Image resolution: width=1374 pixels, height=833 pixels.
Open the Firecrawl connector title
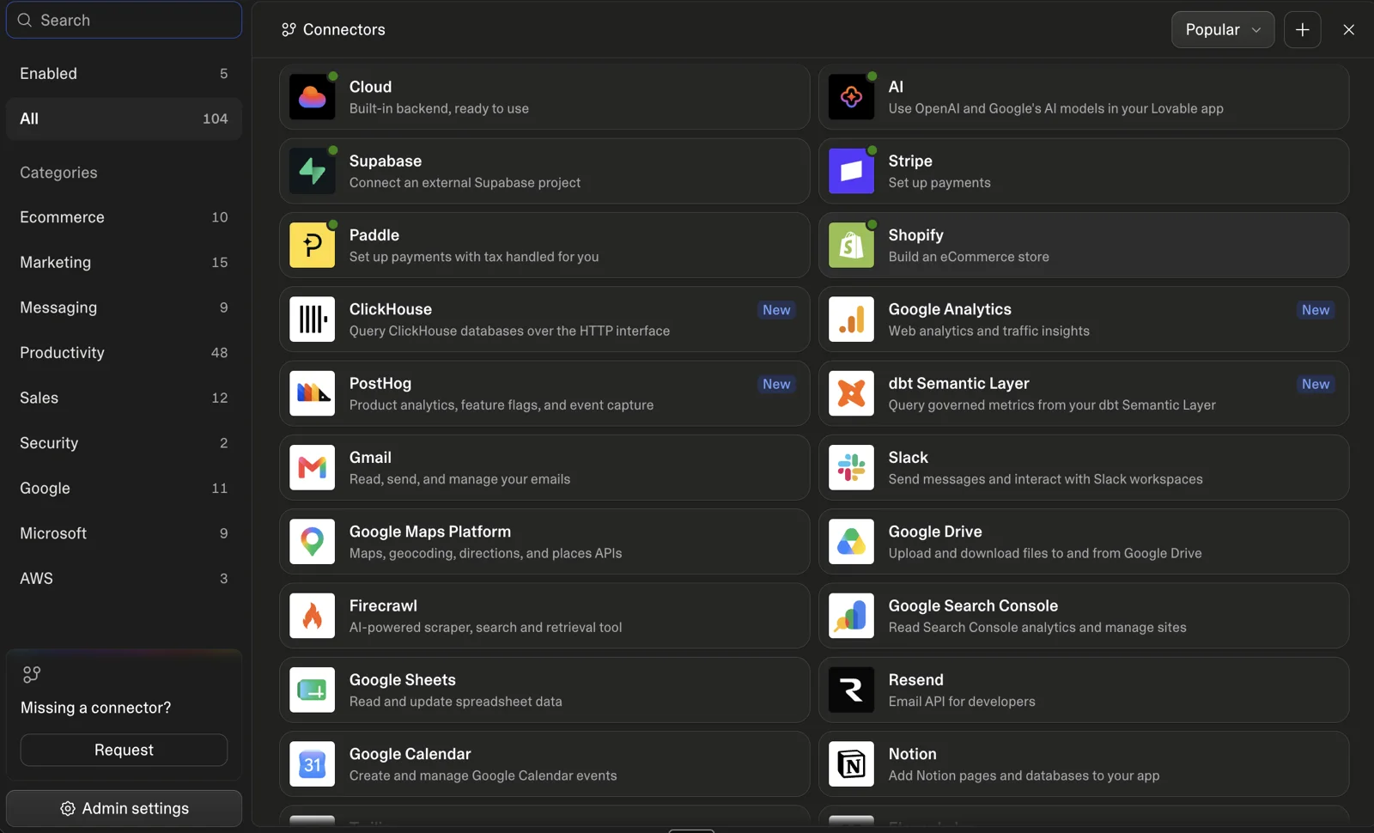[x=383, y=606]
